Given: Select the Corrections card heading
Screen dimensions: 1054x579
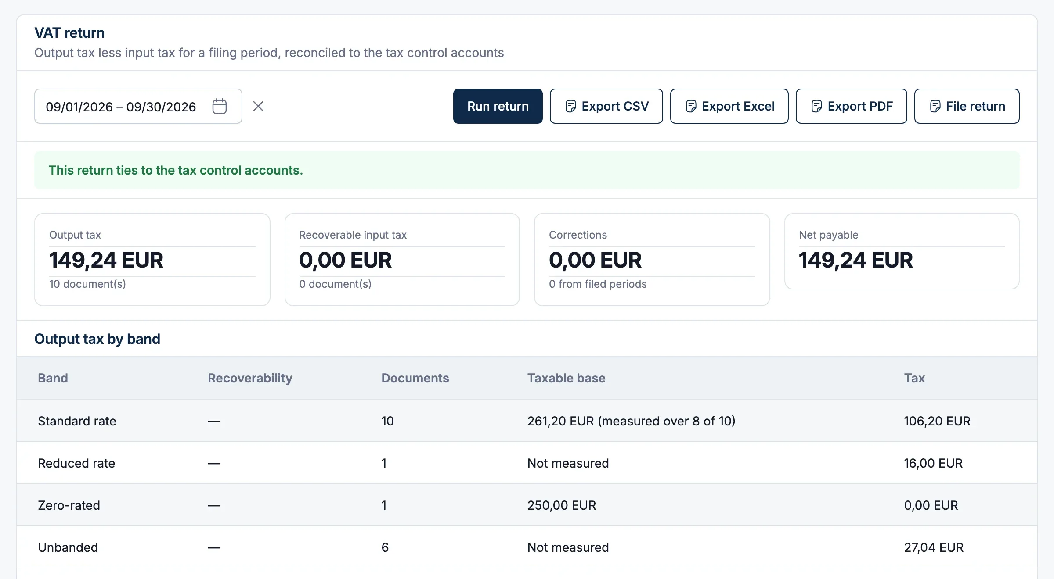Looking at the screenshot, I should (578, 235).
